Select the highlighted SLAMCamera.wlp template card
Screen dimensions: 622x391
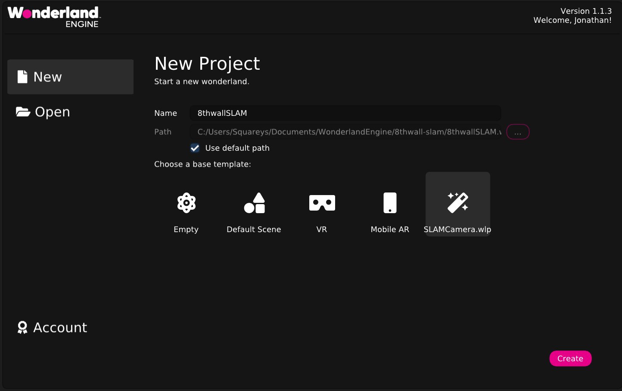(457, 204)
